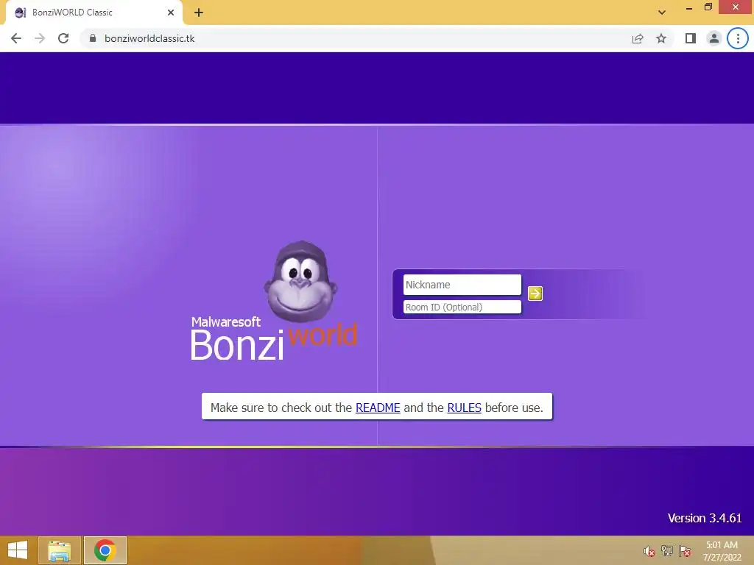The width and height of the screenshot is (754, 565).
Task: Focus the Nickname input field
Action: 462,285
